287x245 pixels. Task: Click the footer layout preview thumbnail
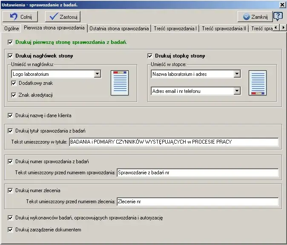coord(258,83)
